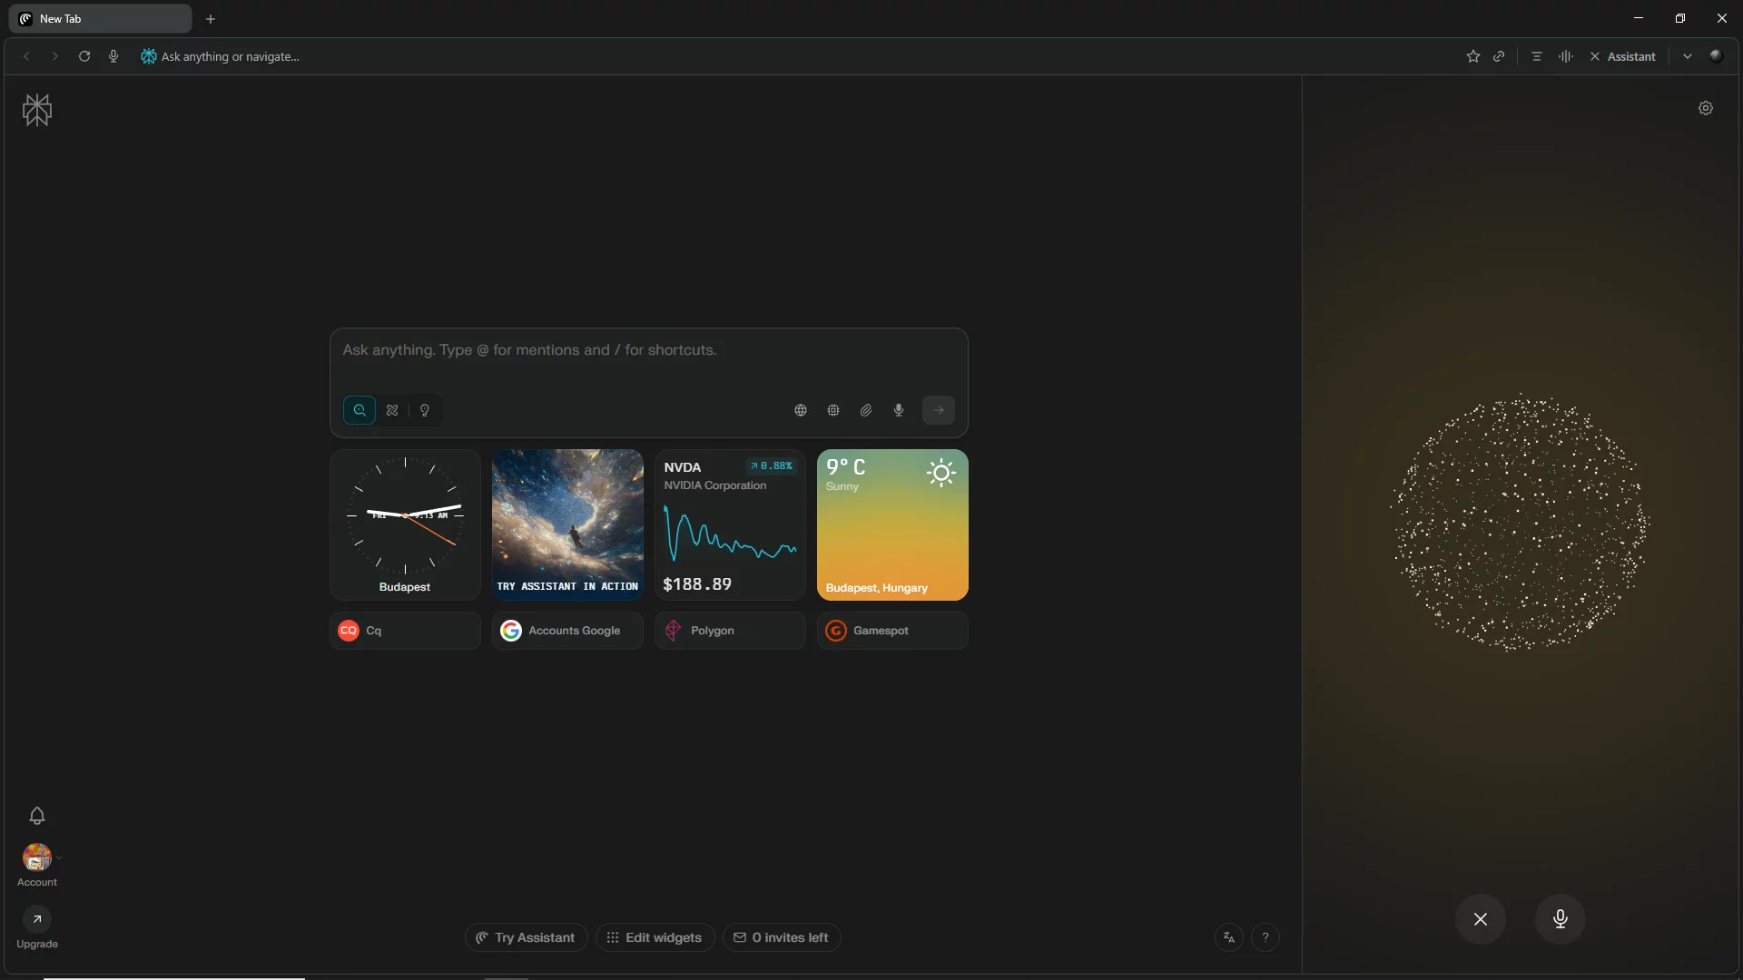Click the Edit widgets button
The height and width of the screenshot is (980, 1743).
click(655, 937)
